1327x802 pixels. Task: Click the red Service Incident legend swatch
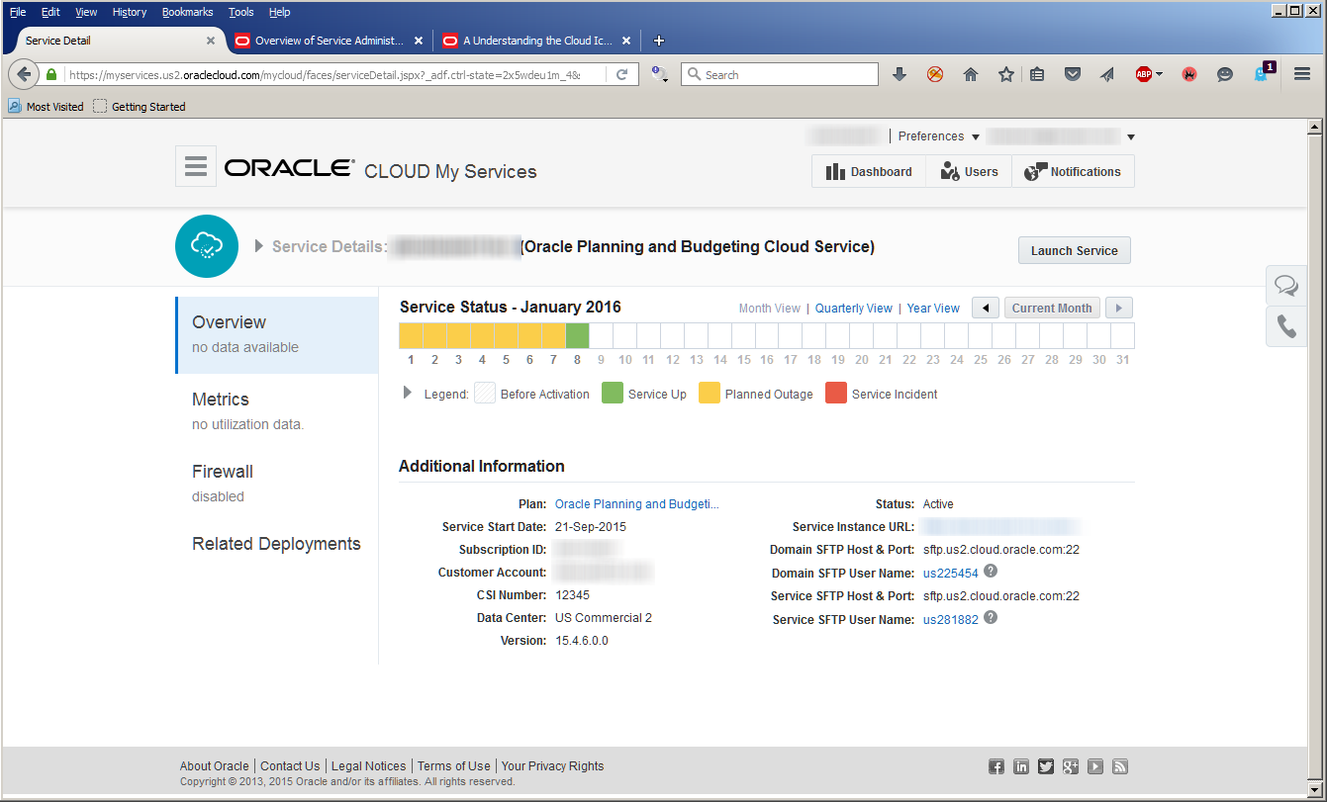pos(835,394)
